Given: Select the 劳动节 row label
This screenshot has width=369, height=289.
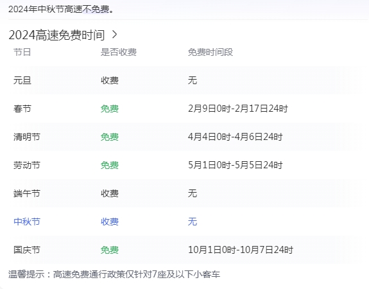Looking at the screenshot, I should click(x=27, y=165).
